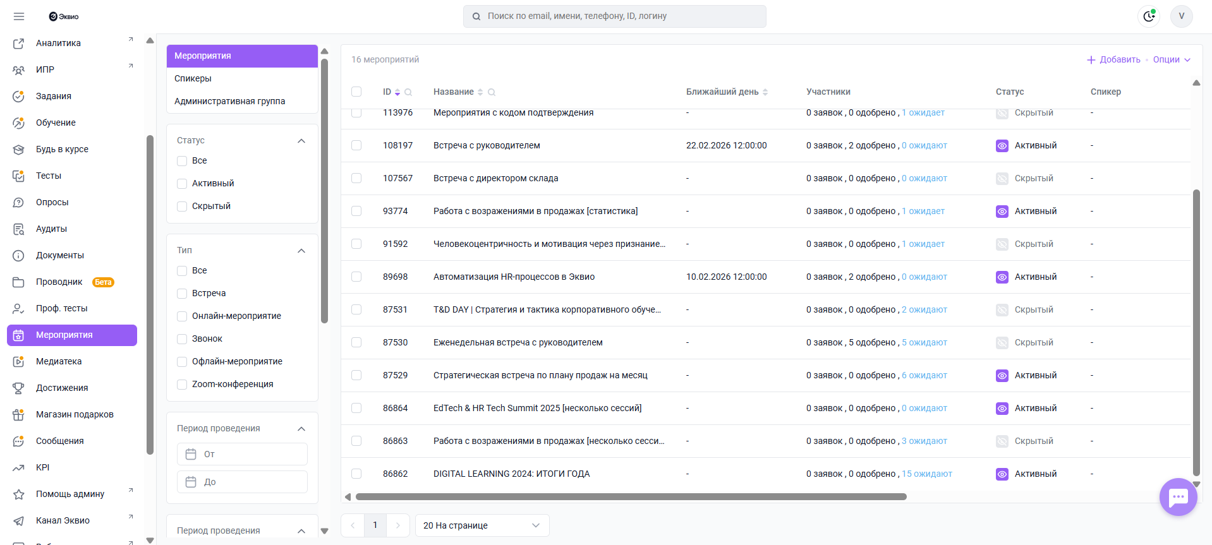
Task: Click the eye status icon for Встреча с руководителем
Action: click(x=1002, y=146)
